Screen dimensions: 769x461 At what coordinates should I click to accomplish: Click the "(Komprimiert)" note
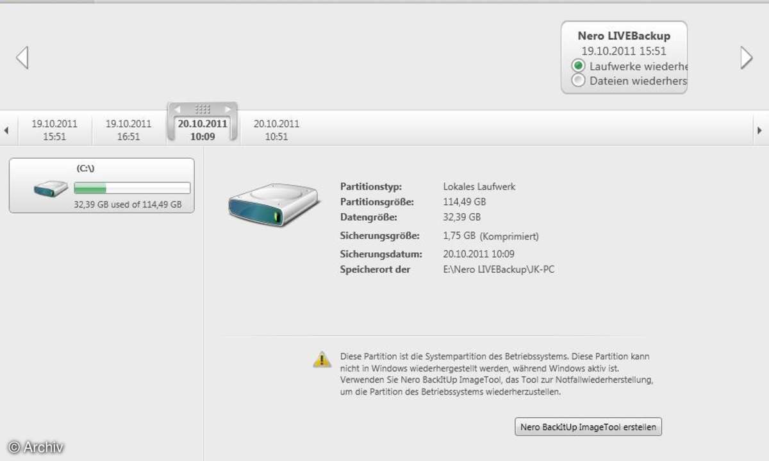tap(509, 236)
